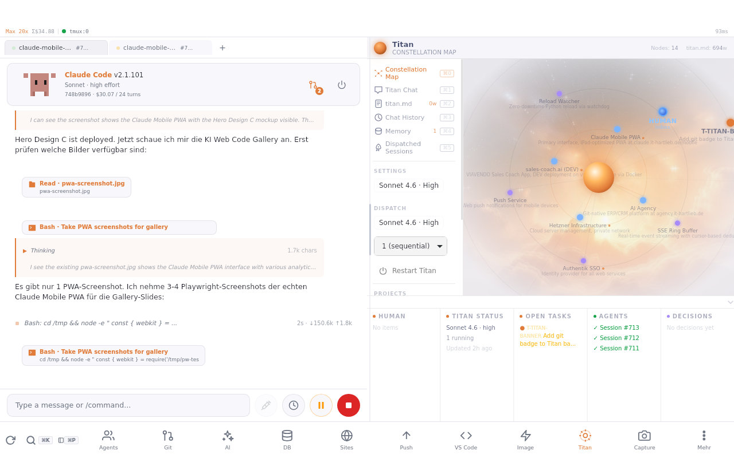Open the Capture camera tool
Screen dimensions: 734x458
(644, 439)
